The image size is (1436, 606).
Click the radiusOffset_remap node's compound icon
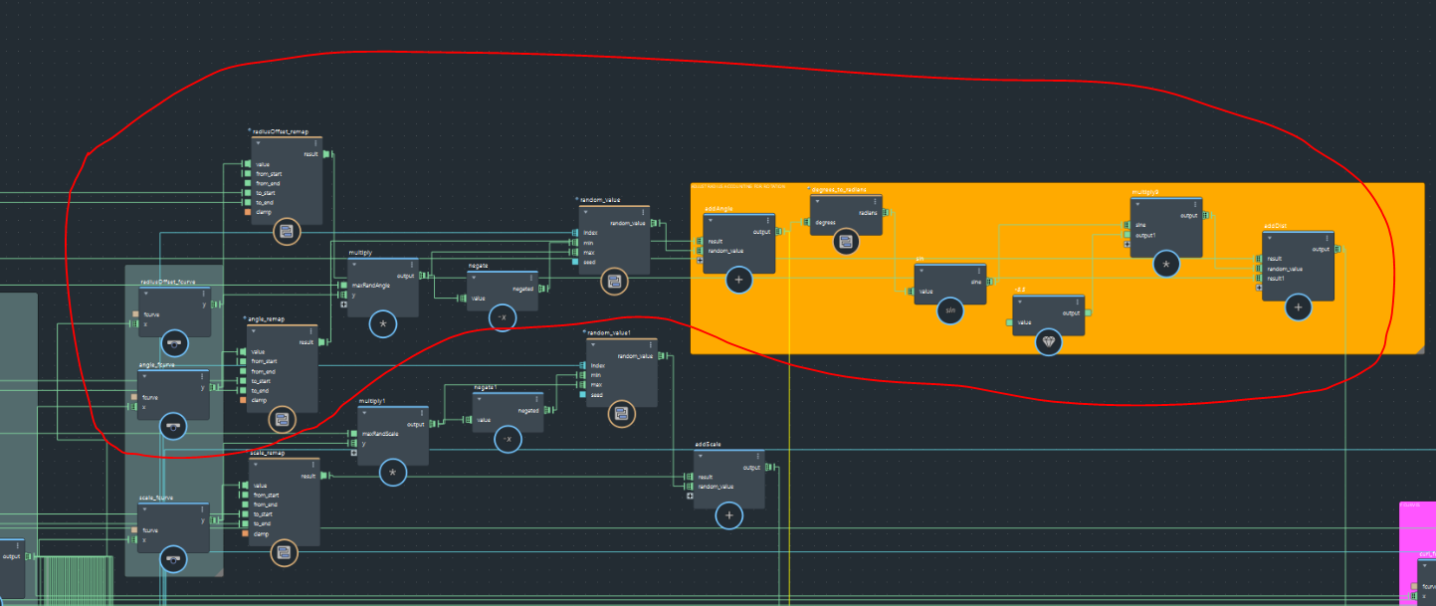(x=286, y=232)
